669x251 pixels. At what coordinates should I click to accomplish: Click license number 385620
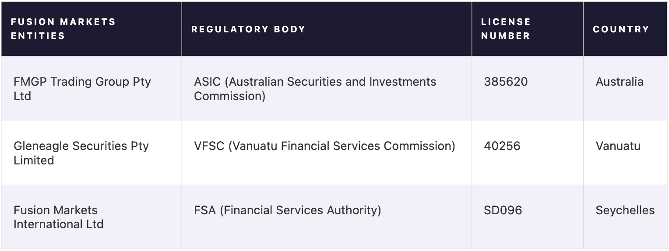click(x=506, y=82)
